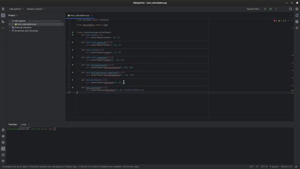Viewport: 300px width, 169px height.
Task: Click the status bar's rightmost icon
Action: pyautogui.click(x=296, y=167)
